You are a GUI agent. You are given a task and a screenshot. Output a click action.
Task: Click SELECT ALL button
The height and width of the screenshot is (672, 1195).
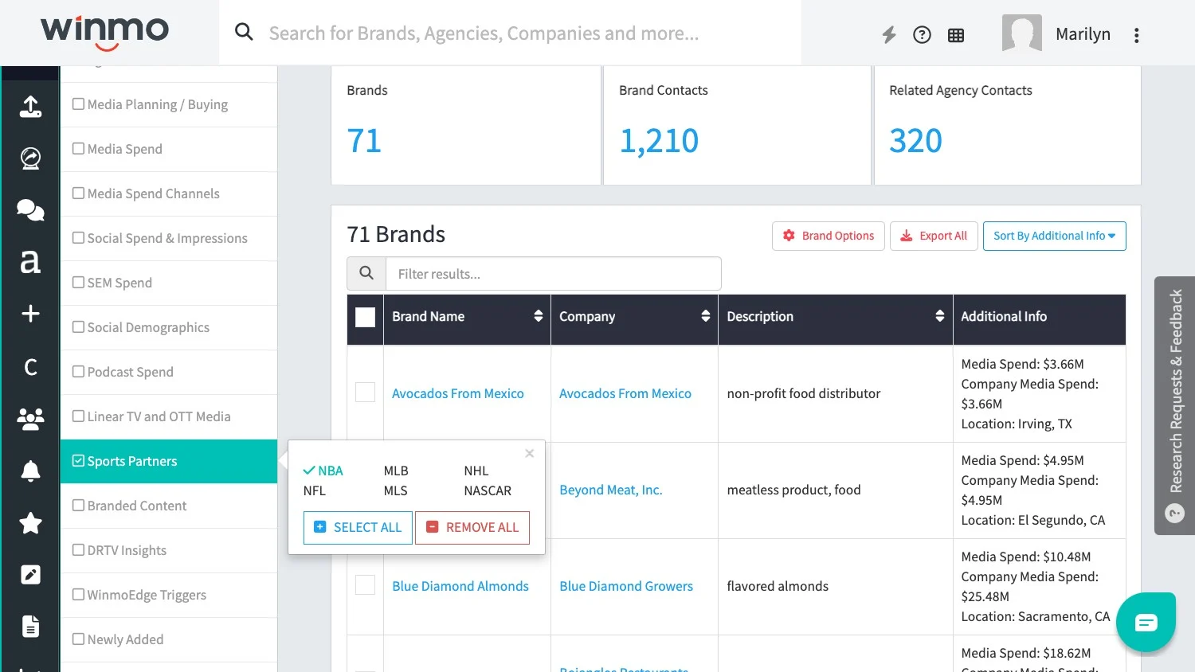358,527
